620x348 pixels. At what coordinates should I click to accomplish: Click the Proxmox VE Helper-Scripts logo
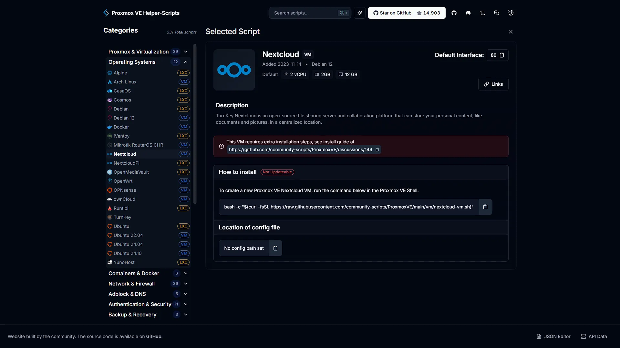click(141, 13)
